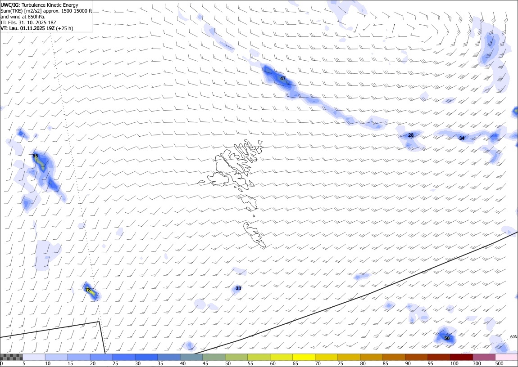
Task: Click the legend tick label '75'
Action: coord(341,363)
